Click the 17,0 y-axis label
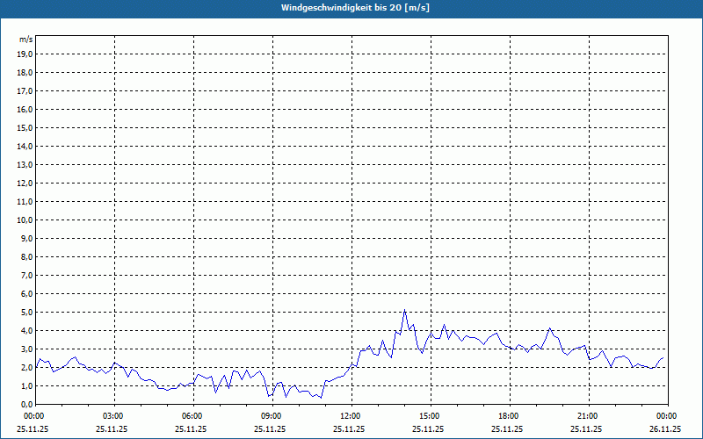The image size is (703, 439). coord(25,90)
